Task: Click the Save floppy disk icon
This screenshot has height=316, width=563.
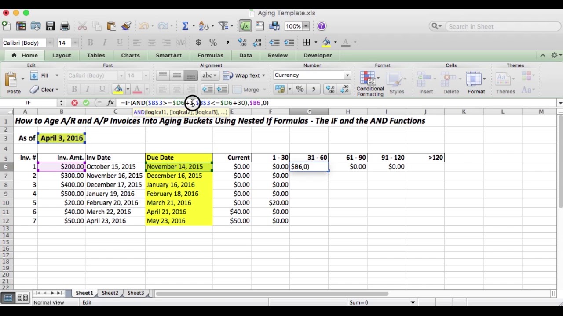Action: [50, 26]
